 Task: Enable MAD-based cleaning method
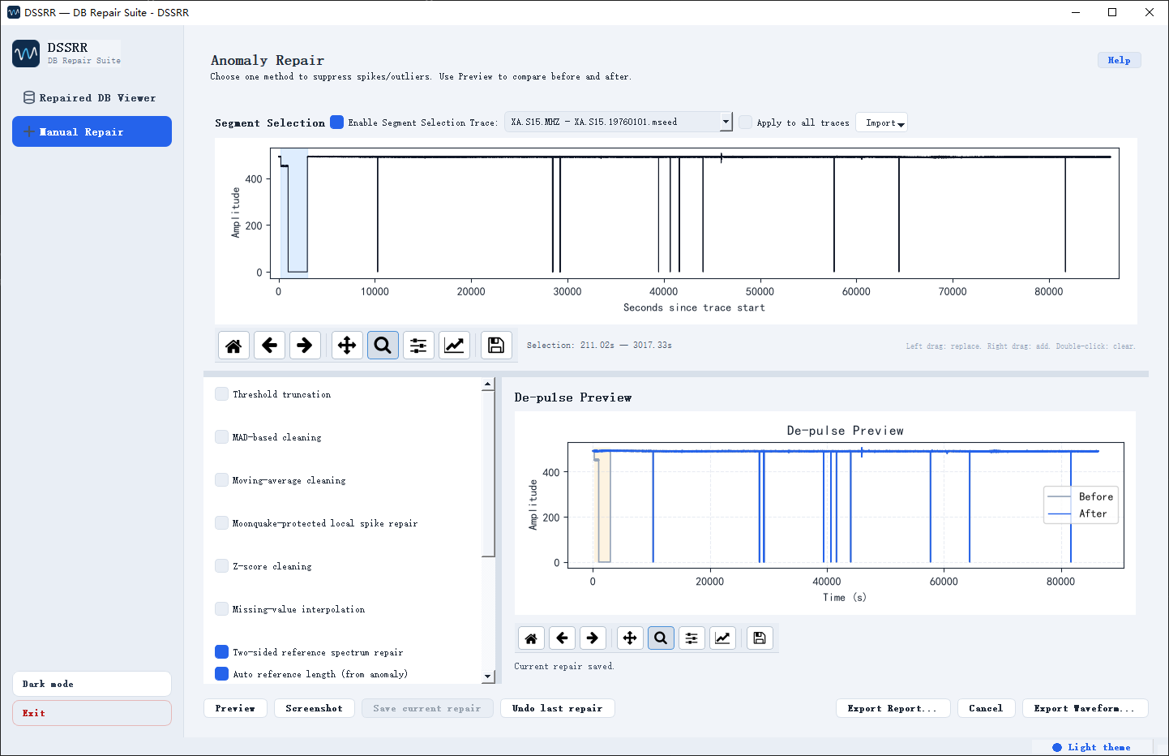pyautogui.click(x=221, y=437)
